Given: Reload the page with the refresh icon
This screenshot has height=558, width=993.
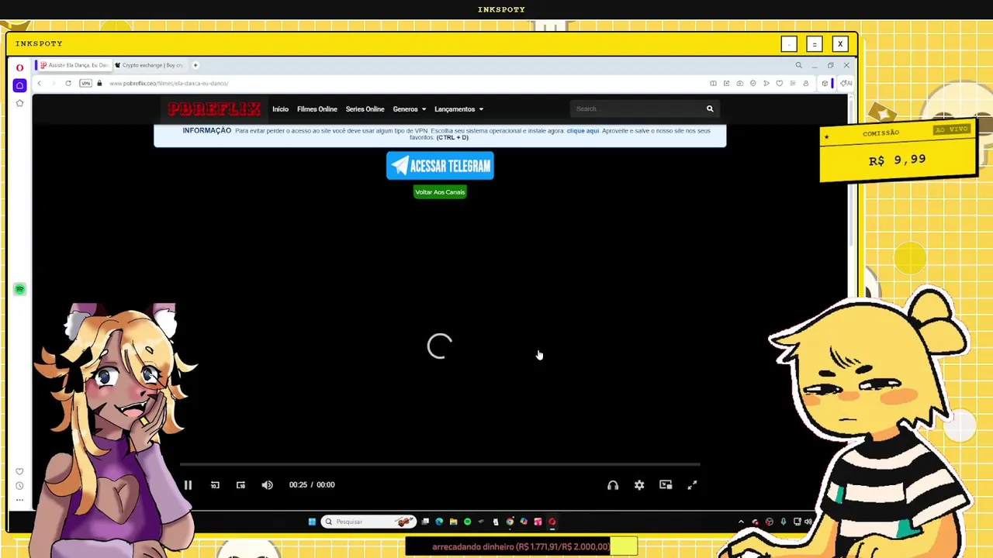Looking at the screenshot, I should [x=68, y=83].
